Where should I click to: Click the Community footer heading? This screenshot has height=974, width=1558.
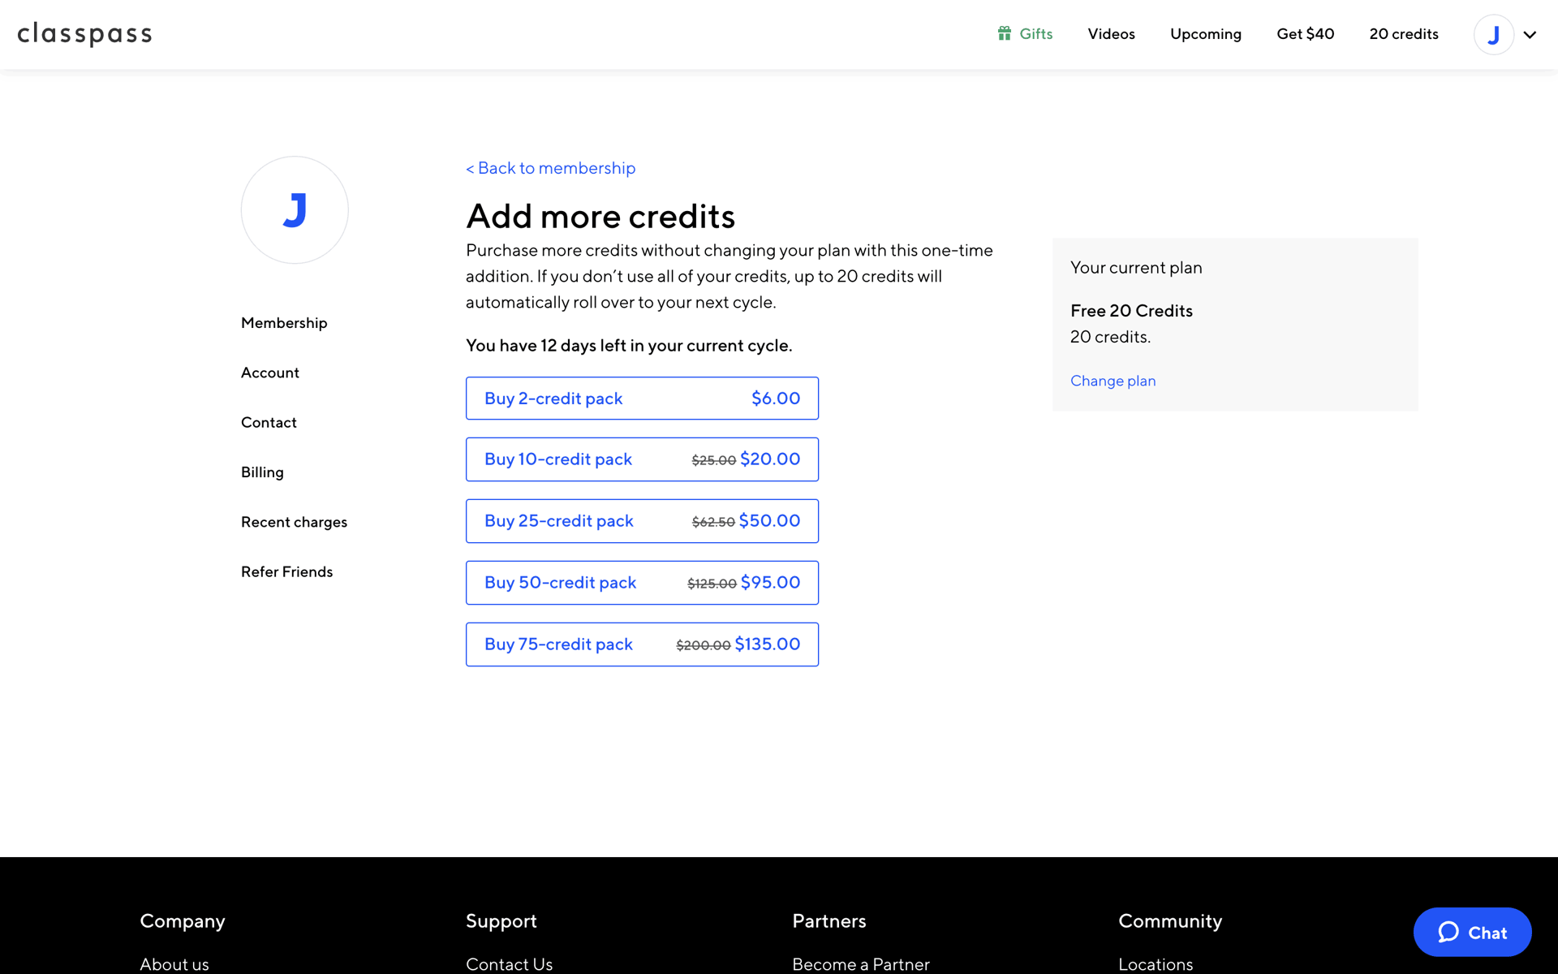pos(1170,921)
